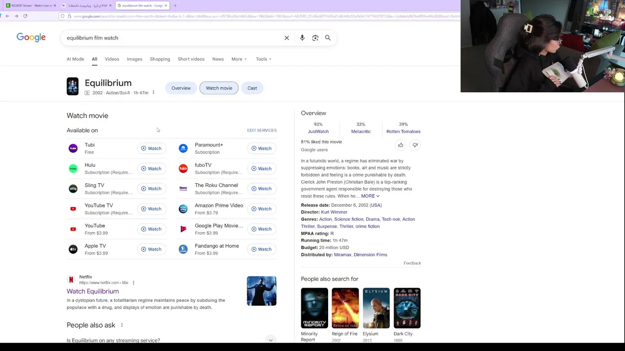This screenshot has width=625, height=351.
Task: Switch to the KEOXER Stream browser tab
Action: pyautogui.click(x=30, y=5)
